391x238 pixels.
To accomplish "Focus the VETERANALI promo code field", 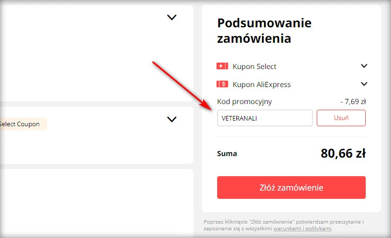I will coord(265,118).
